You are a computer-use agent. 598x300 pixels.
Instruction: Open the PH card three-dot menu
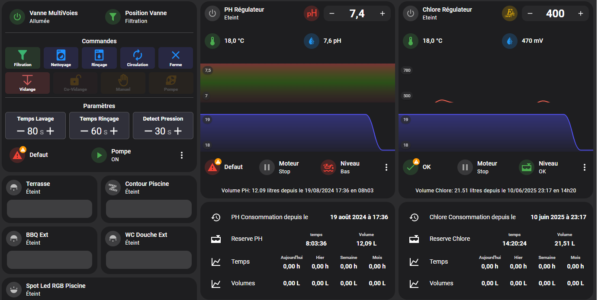(386, 167)
